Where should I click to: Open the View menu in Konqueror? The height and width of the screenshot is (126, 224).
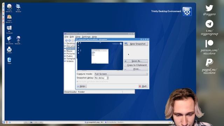(78, 37)
